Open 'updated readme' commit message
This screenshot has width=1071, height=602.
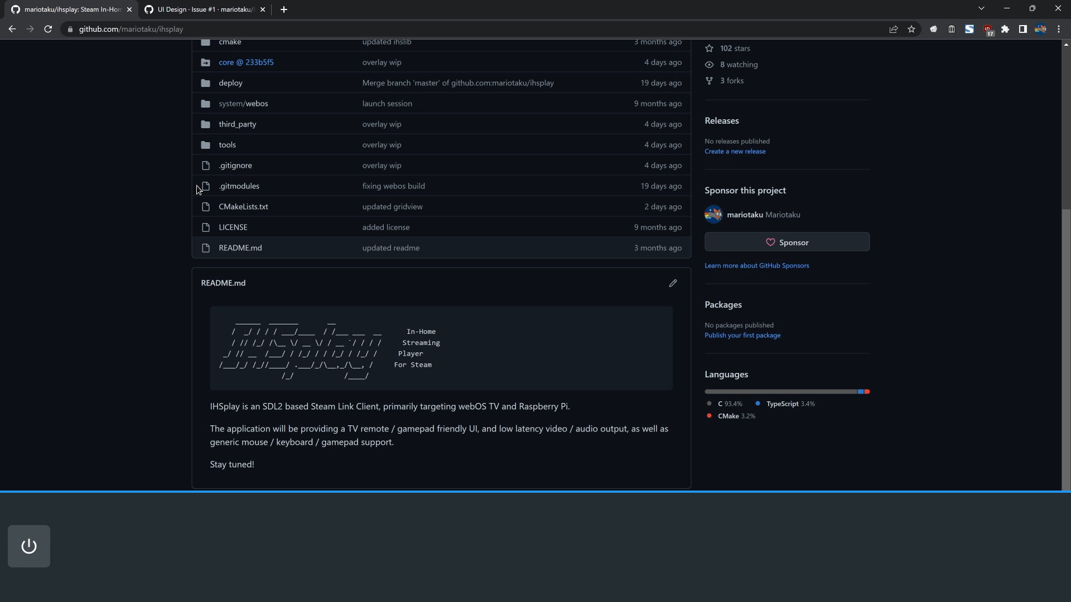[391, 248]
